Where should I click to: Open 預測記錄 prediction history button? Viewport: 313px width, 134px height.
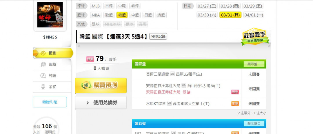coord(158,36)
